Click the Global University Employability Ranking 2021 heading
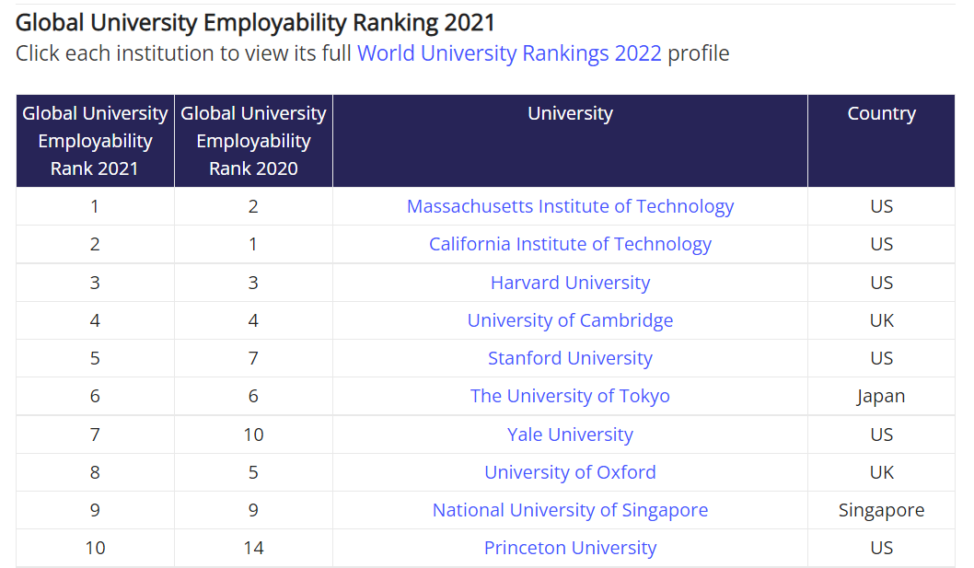Screen dimensions: 974x568 255,22
